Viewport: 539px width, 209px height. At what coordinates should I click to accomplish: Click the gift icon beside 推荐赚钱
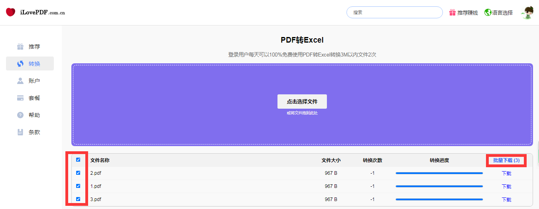[x=452, y=12]
